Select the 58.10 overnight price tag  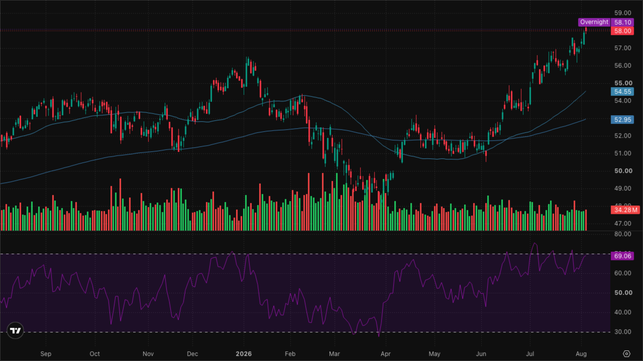tap(622, 22)
